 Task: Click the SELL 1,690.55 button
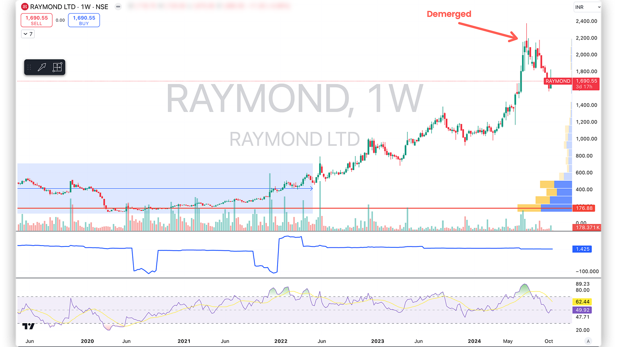coord(37,20)
